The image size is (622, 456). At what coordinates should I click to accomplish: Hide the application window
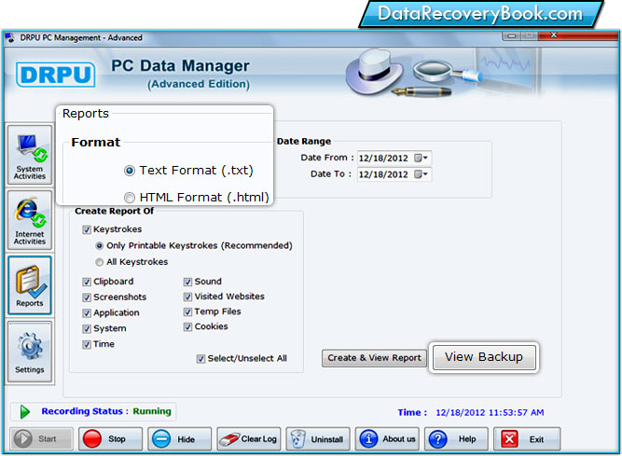(180, 439)
